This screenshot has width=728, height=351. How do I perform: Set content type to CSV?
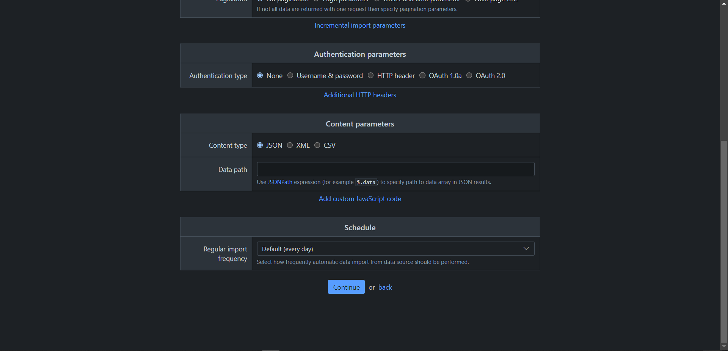pos(317,145)
